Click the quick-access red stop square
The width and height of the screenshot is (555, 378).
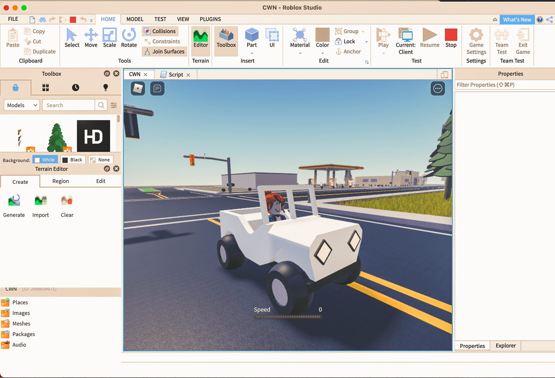[x=73, y=19]
